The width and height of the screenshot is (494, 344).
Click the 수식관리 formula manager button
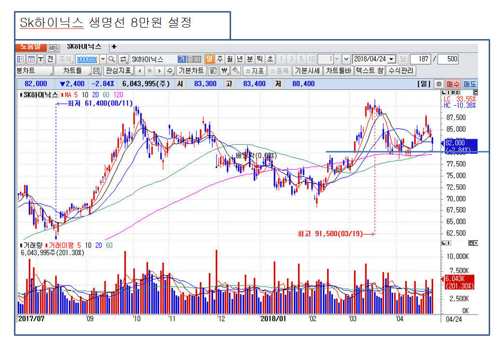coord(401,71)
